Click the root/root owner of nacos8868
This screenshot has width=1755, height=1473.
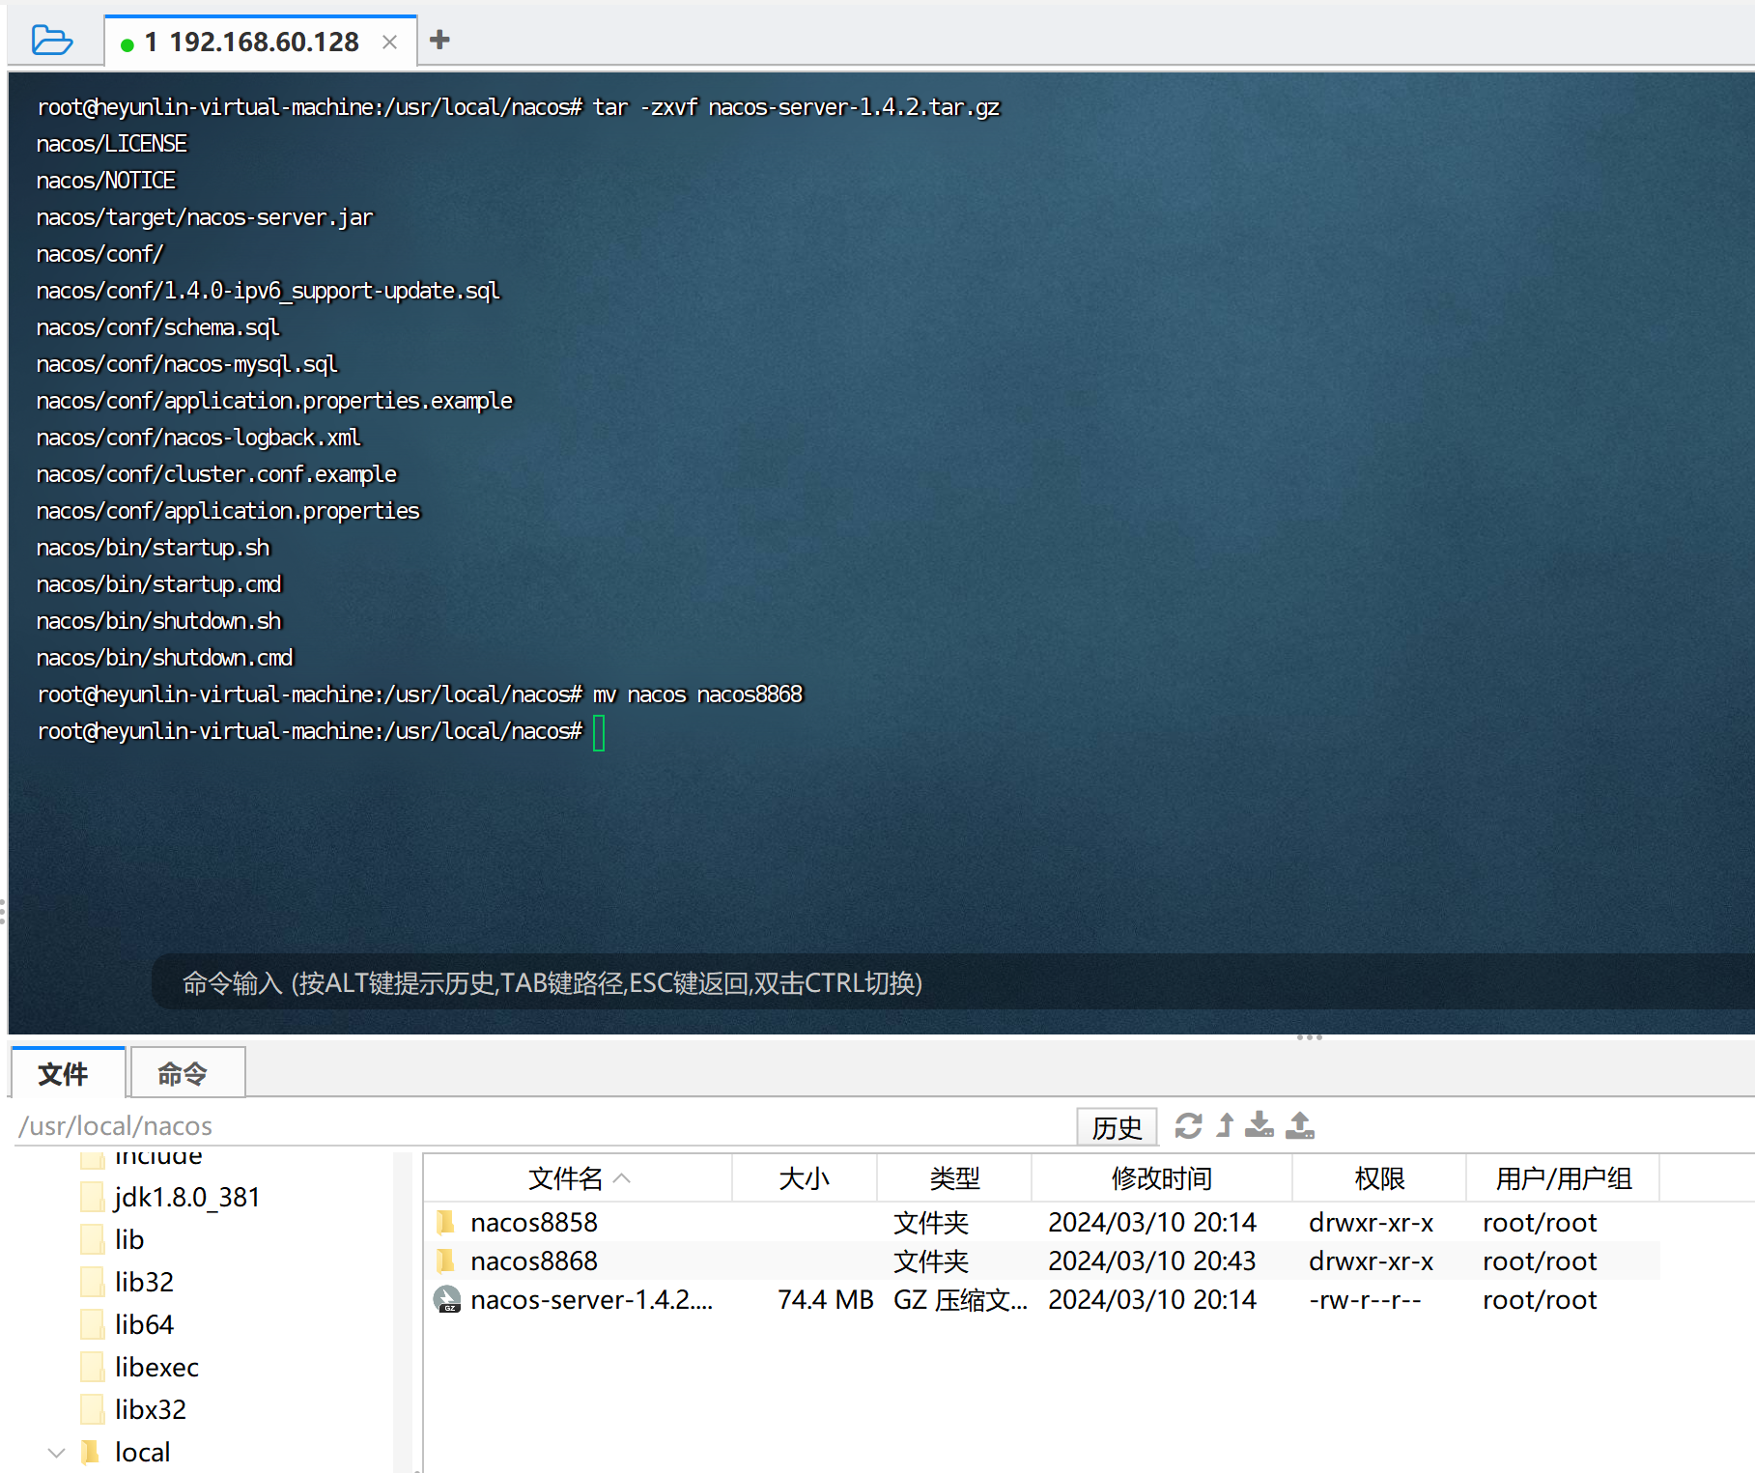(x=1540, y=1261)
